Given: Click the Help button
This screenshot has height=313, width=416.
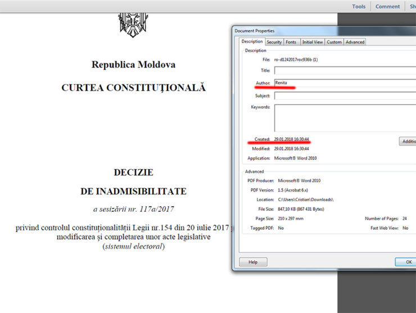Looking at the screenshot, I should (253, 262).
